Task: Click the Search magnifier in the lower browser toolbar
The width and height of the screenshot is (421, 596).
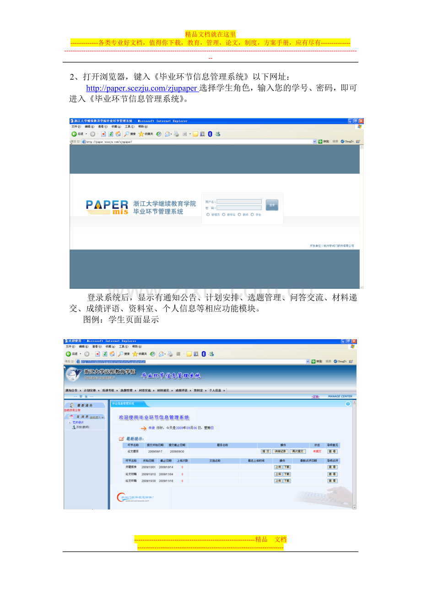Action: tap(121, 354)
